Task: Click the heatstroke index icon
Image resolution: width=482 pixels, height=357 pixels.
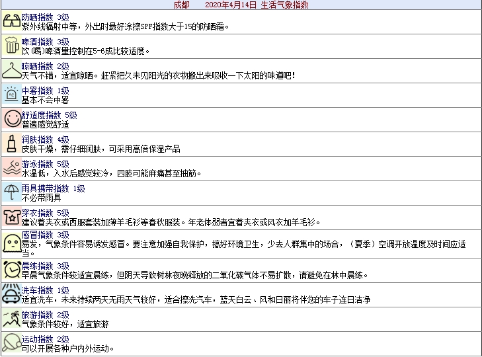Action: [x=11, y=95]
